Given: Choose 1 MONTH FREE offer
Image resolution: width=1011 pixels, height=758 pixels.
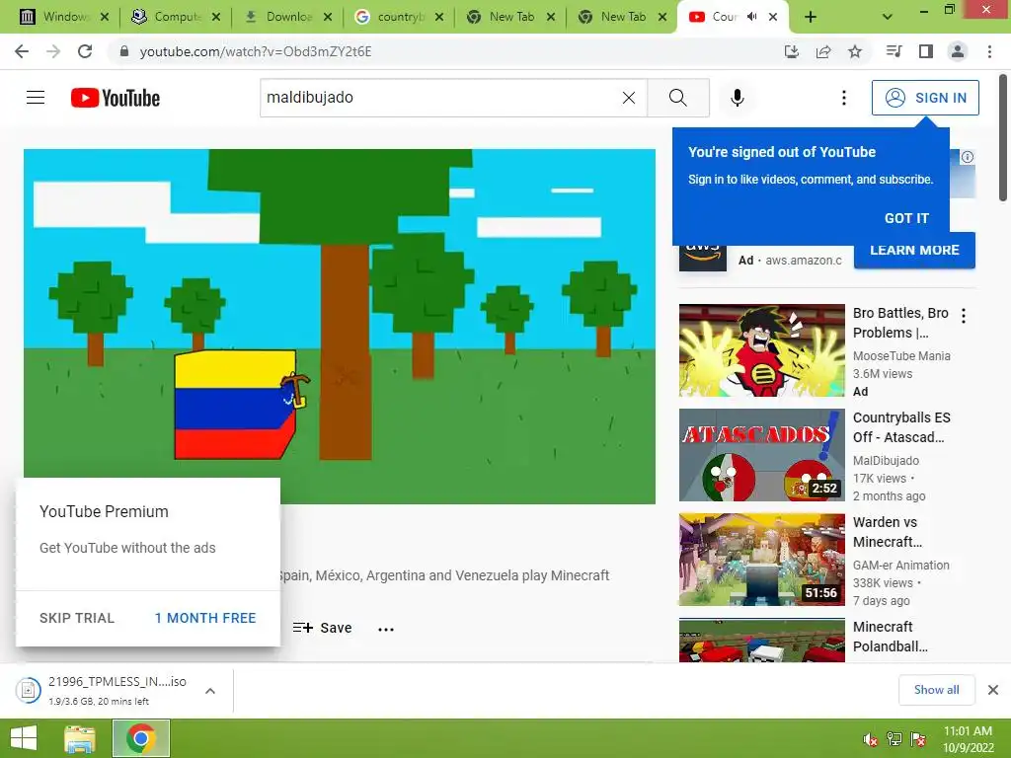Looking at the screenshot, I should (205, 618).
